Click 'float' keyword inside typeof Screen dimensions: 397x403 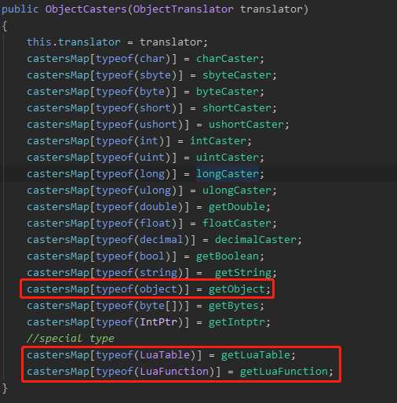(x=155, y=223)
